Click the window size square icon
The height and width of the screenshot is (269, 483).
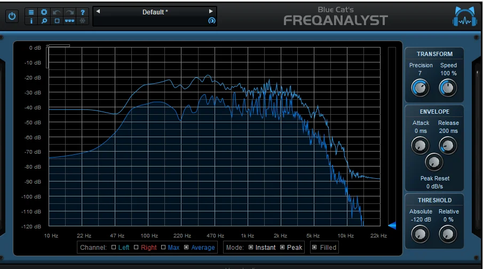[57, 21]
